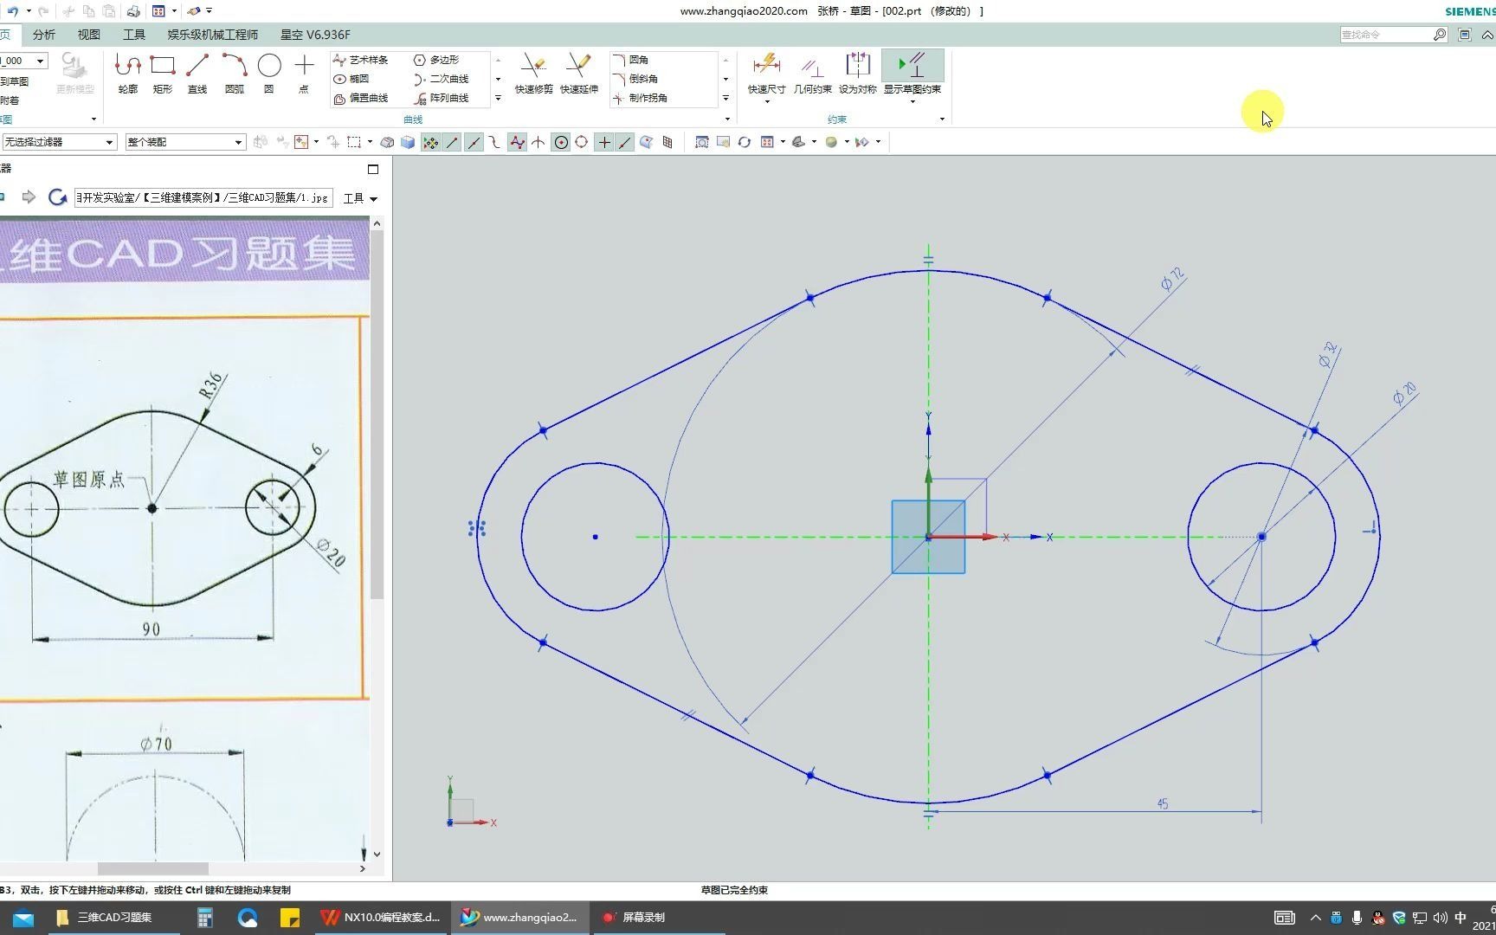1496x935 pixels.
Task: Open the 视图 menu tab
Action: 88,35
